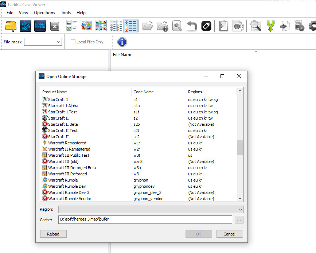This screenshot has height=253, width=316.
Task: Select the StarCraft II Test row
Action: [139, 131]
